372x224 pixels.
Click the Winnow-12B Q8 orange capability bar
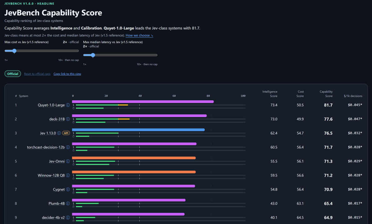click(x=134, y=172)
